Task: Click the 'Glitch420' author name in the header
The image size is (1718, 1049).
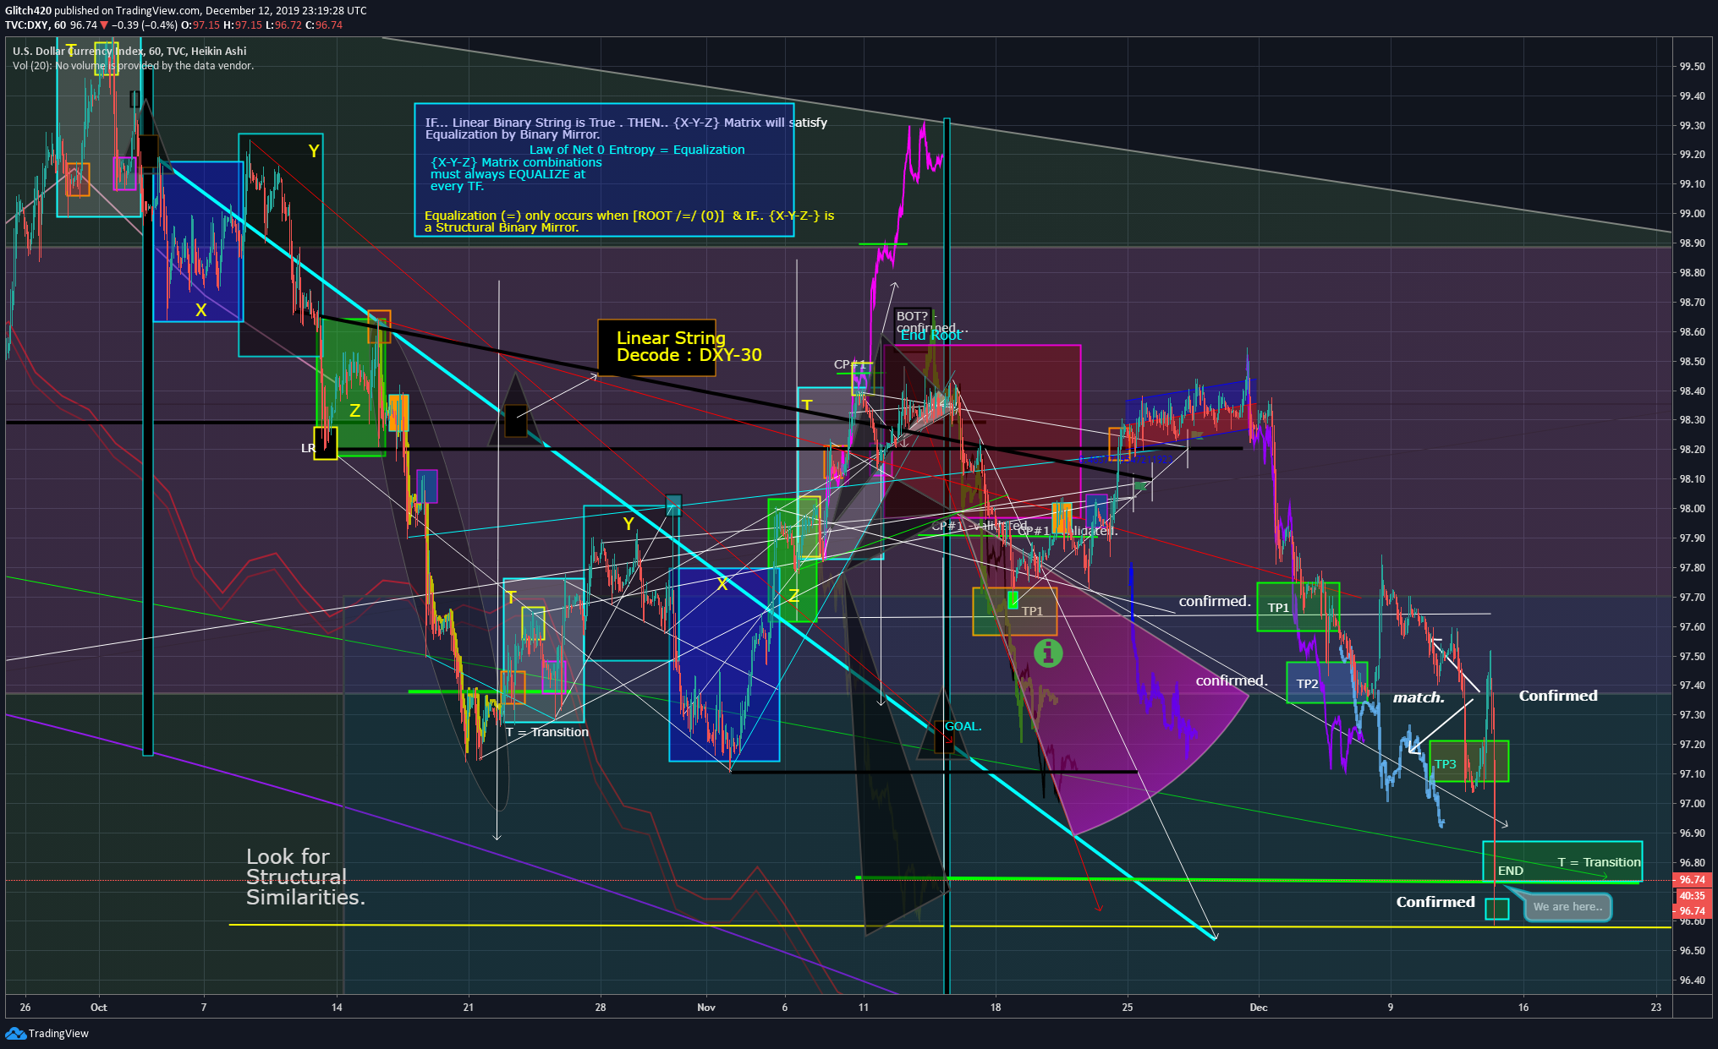Action: pyautogui.click(x=28, y=11)
